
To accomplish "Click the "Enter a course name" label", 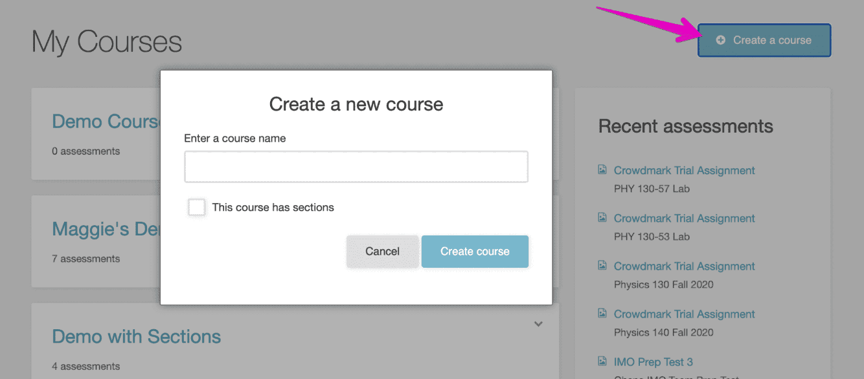I will tap(235, 138).
